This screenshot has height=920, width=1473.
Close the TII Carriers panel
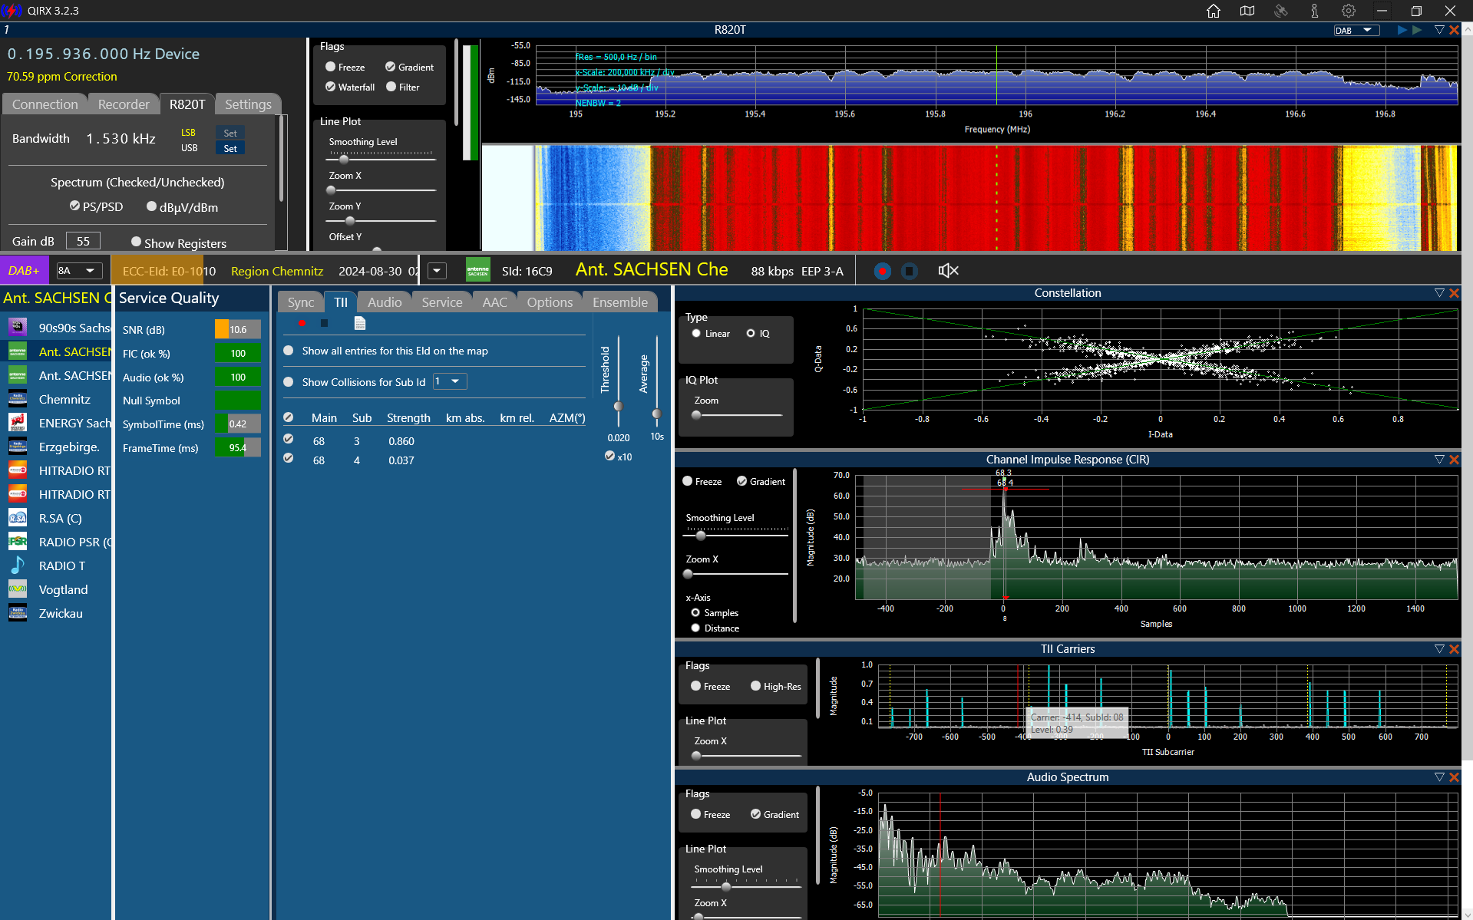tap(1454, 649)
